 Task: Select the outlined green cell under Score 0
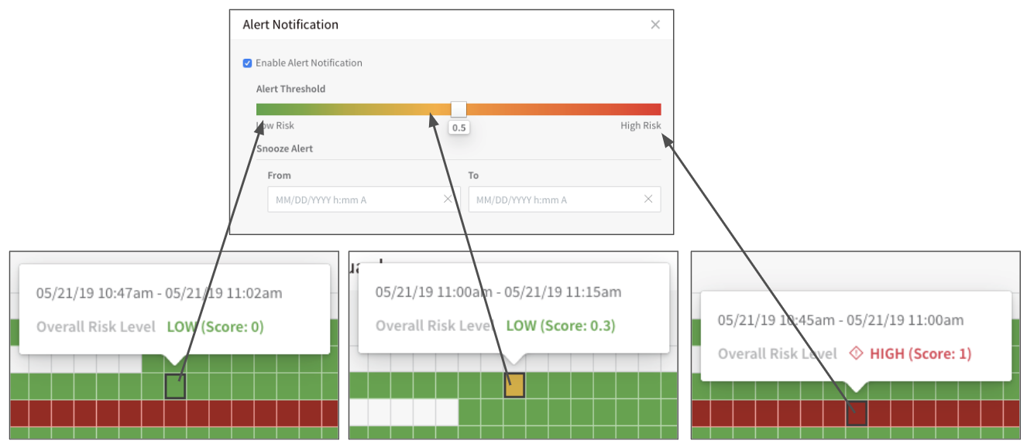(175, 386)
